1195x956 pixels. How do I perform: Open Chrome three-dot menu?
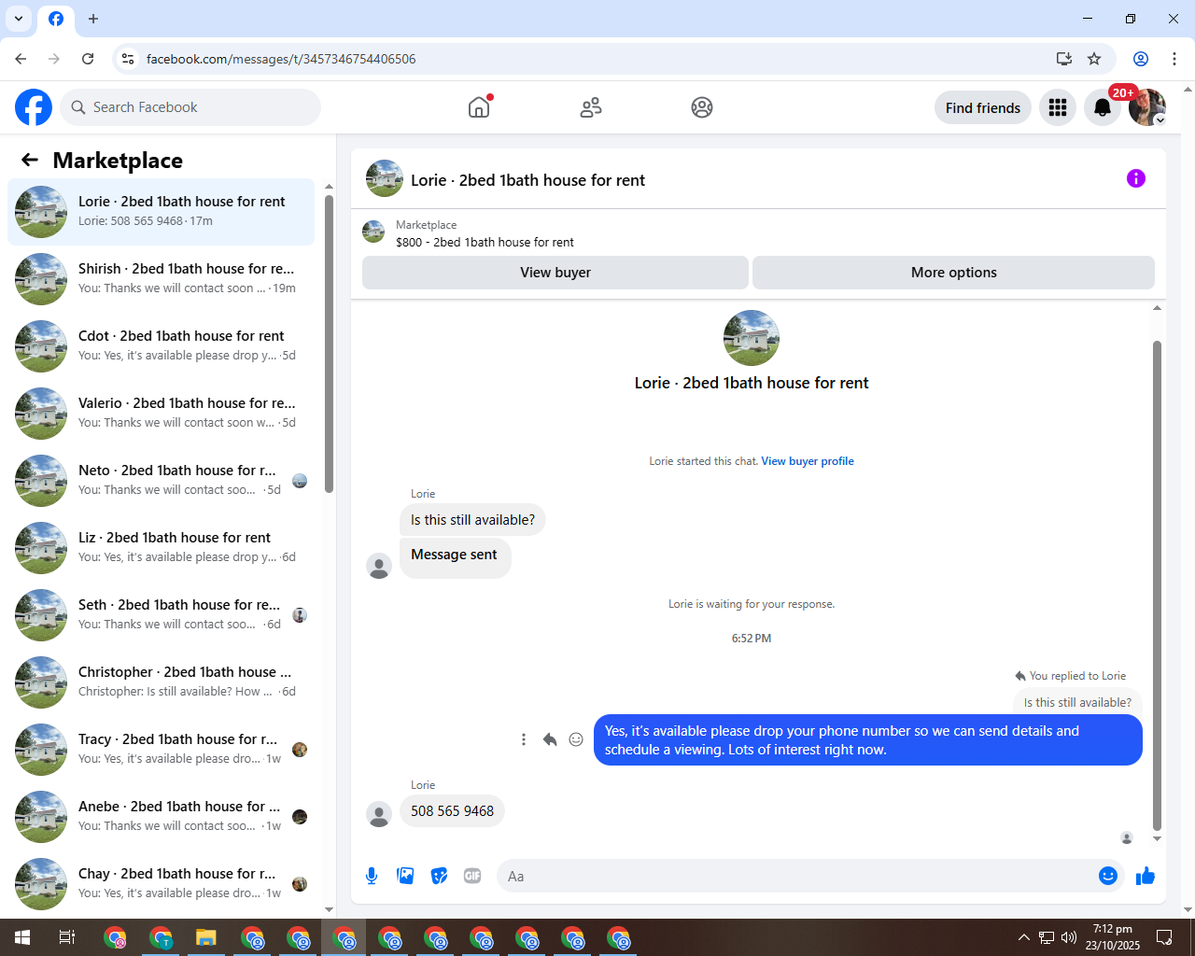1174,59
